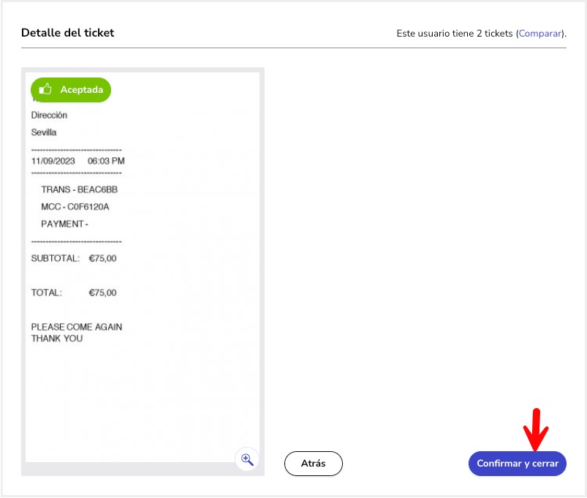This screenshot has width=587, height=498.
Task: Click the 'Este usuario tiene 2 tickets' text
Action: [x=455, y=34]
